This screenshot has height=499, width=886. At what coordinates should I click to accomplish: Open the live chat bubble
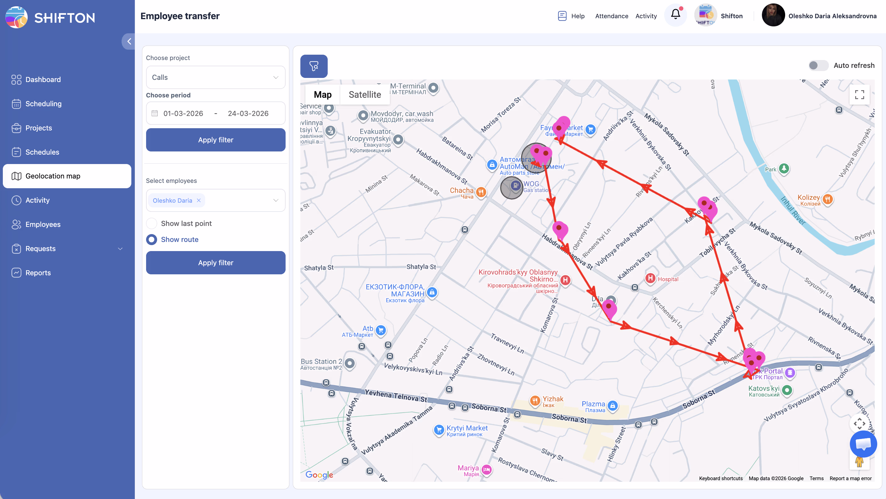tap(863, 444)
